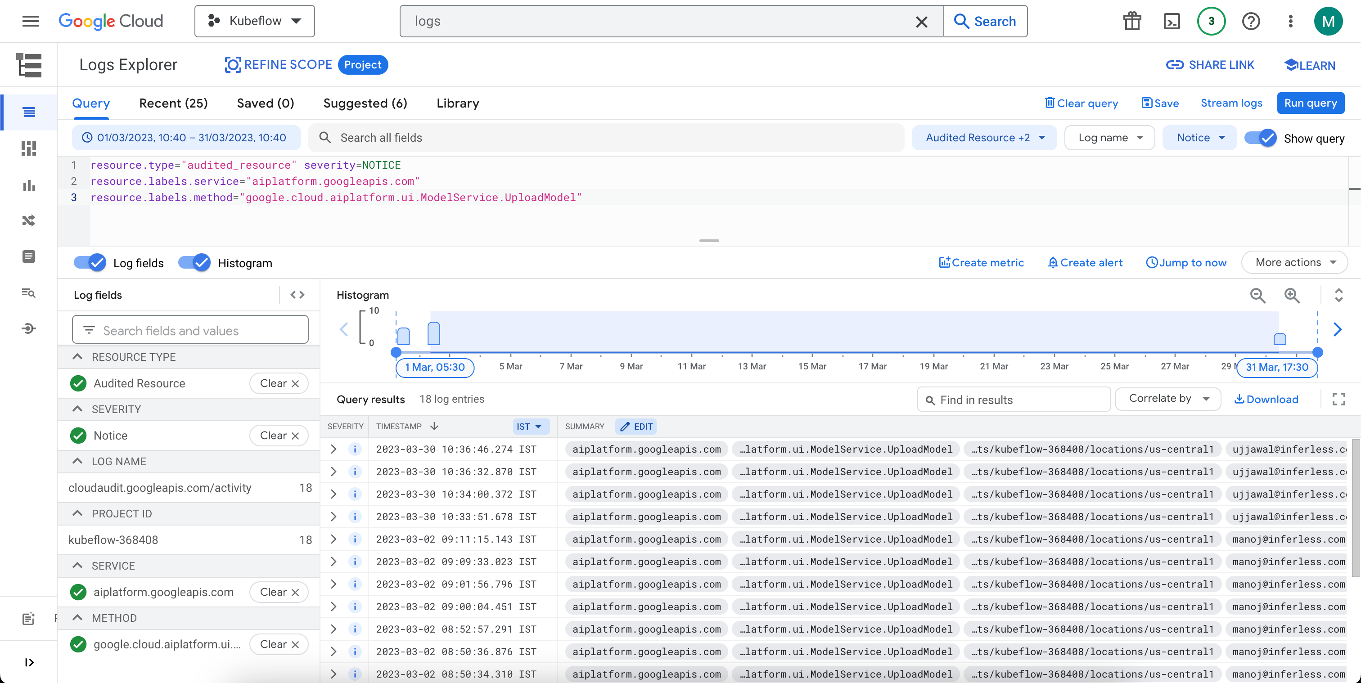Viewport: 1361px width, 683px height.
Task: Expand the More actions dropdown
Action: coord(1294,262)
